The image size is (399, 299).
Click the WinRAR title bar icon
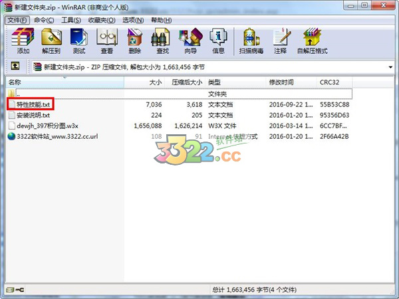pyautogui.click(x=8, y=7)
